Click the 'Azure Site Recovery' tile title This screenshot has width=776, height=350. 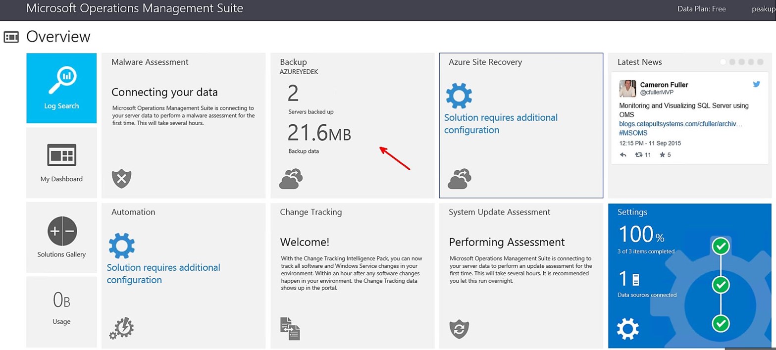pyautogui.click(x=485, y=62)
